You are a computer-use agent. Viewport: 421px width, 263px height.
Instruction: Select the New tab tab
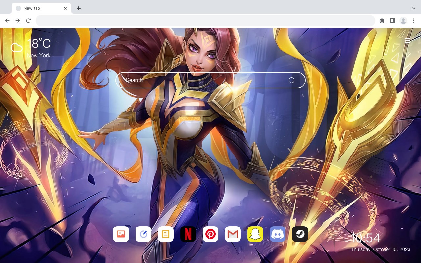(41, 8)
